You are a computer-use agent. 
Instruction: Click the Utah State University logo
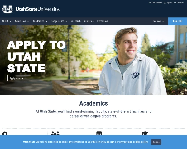click(31, 9)
